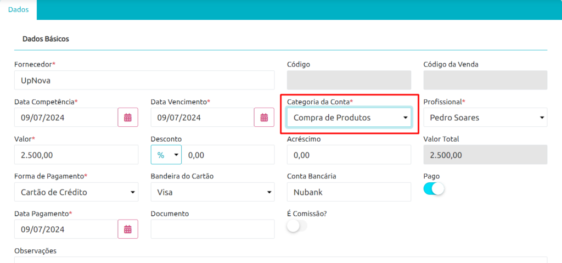Open the Data Pagamento calendar picker
The height and width of the screenshot is (263, 562).
click(x=128, y=230)
